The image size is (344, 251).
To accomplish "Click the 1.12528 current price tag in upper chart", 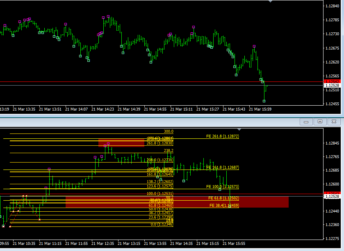I will pos(332,86).
